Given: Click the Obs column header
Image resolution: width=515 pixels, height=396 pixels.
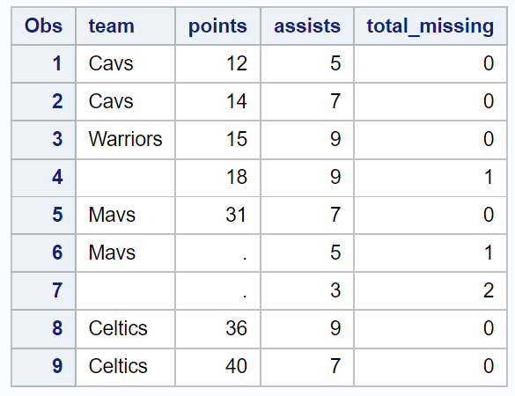Looking at the screenshot, I should point(43,26).
